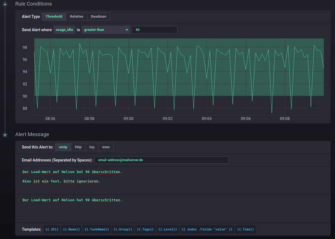
Task: Insert the {{.Level}} template
Action: [168, 229]
